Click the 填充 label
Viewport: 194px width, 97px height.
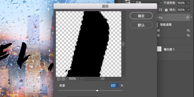pyautogui.click(x=173, y=10)
